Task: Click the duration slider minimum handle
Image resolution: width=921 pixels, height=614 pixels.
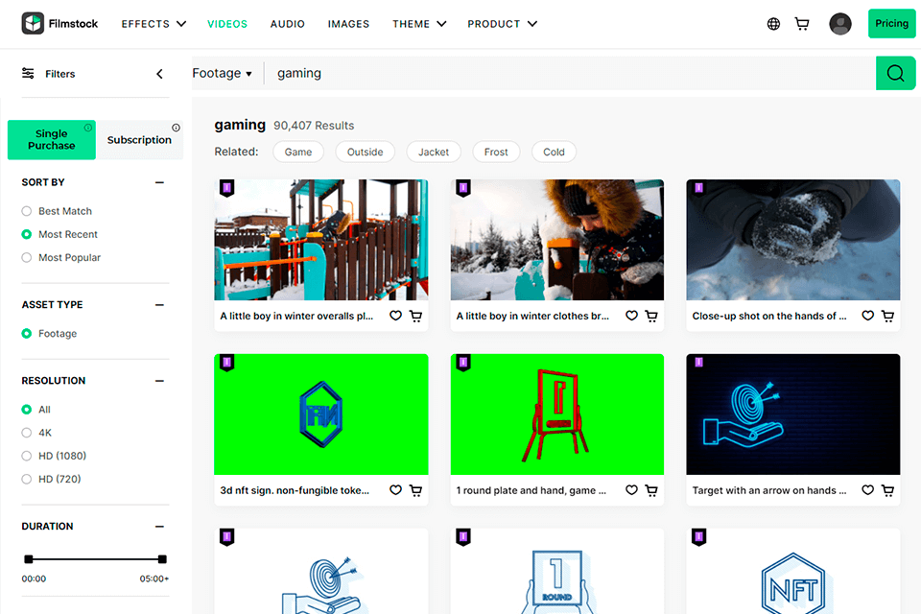Action: [x=29, y=559]
